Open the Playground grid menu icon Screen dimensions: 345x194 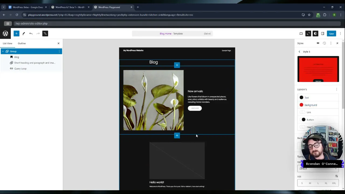[8, 23]
